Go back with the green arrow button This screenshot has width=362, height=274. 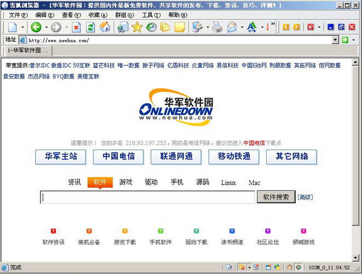click(36, 27)
